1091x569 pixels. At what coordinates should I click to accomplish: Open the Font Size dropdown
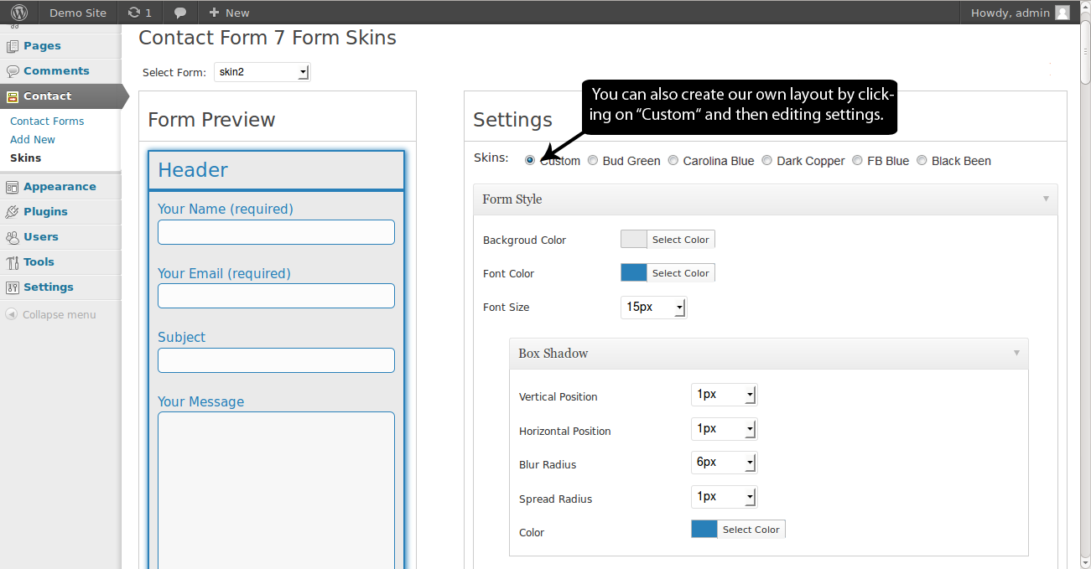click(x=653, y=308)
